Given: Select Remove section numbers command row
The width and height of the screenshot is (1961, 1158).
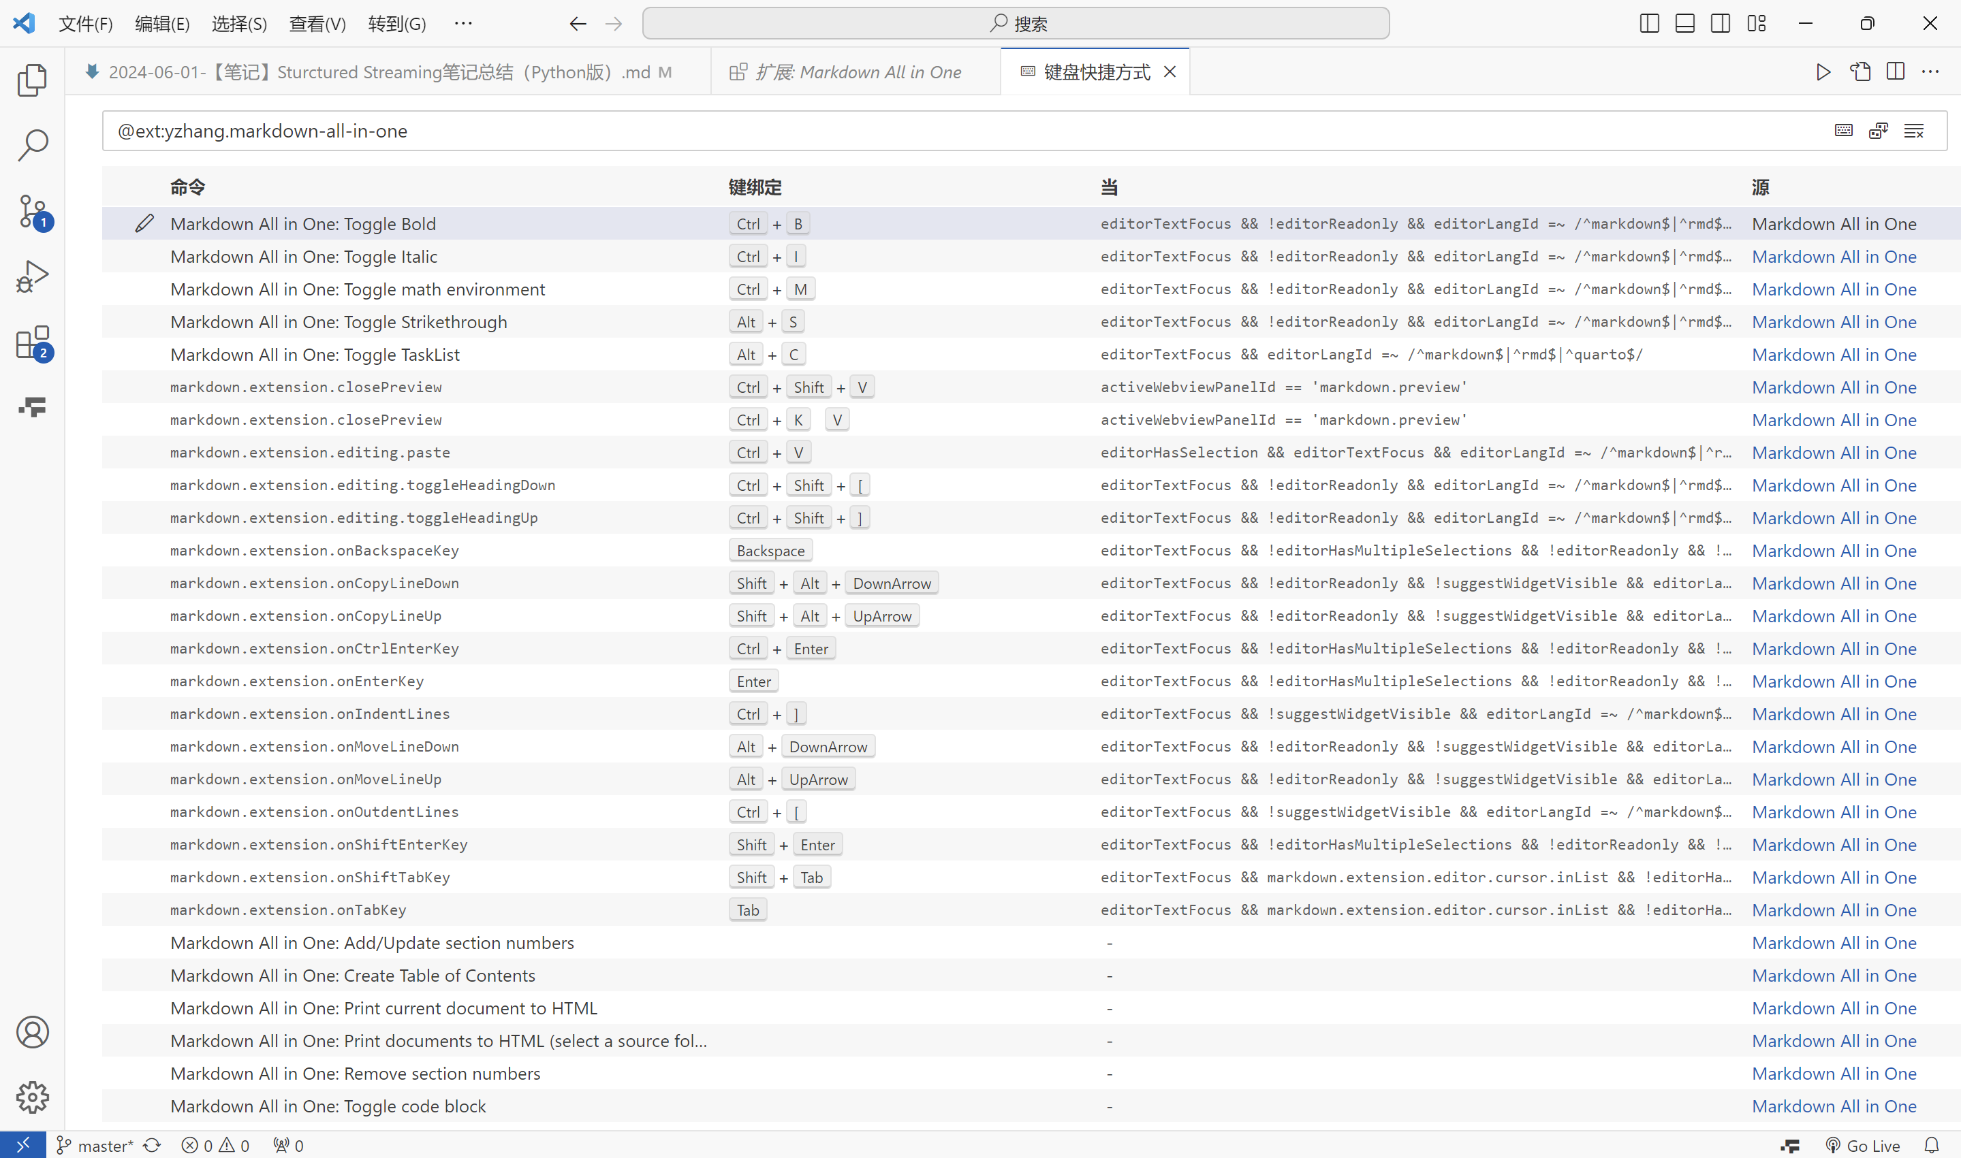Looking at the screenshot, I should 1031,1073.
